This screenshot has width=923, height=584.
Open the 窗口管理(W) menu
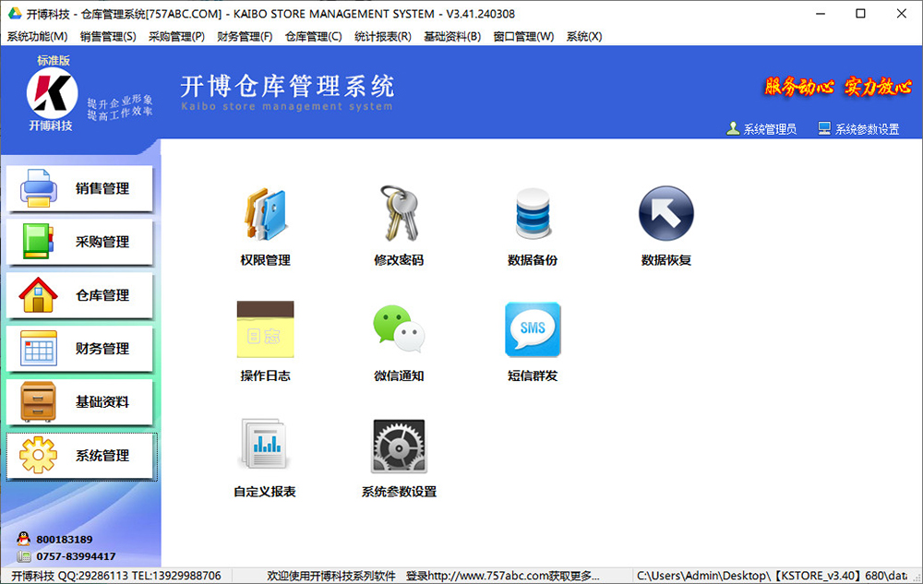[523, 37]
